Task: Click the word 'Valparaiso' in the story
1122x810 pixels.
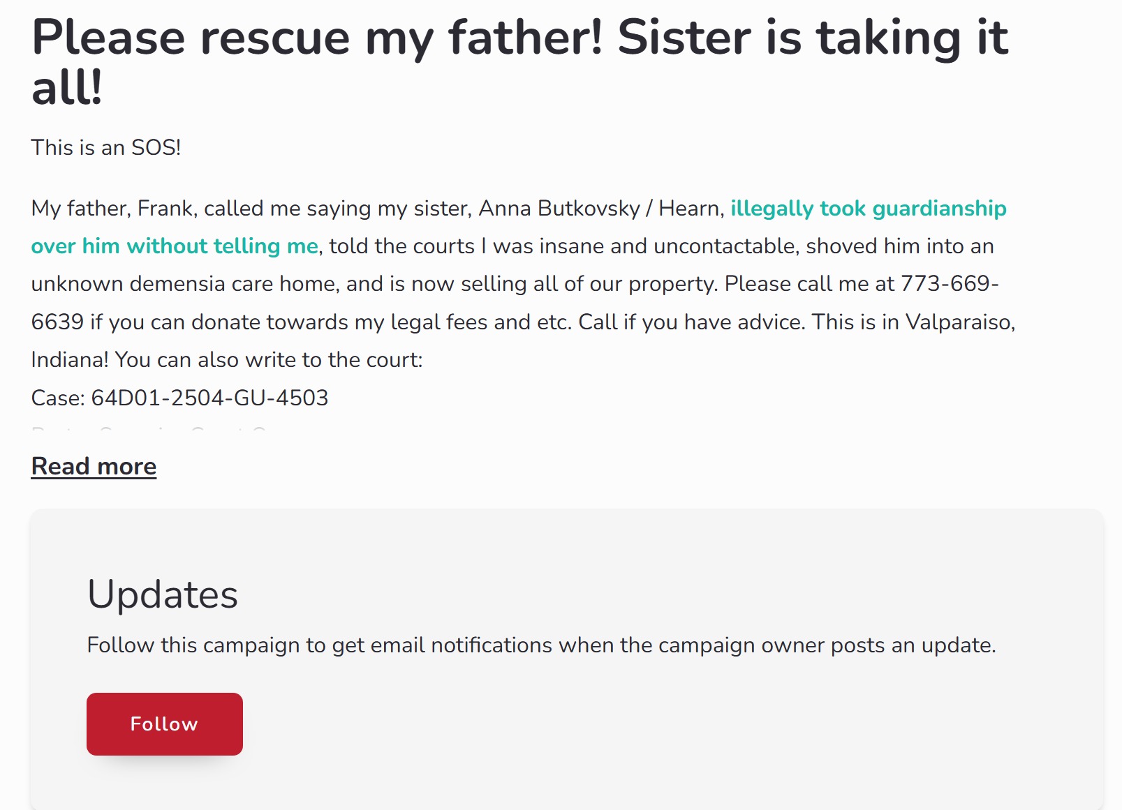Action: click(960, 322)
